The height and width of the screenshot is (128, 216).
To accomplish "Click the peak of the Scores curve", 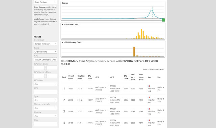I will (x=152, y=10).
